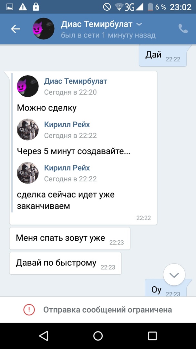This screenshot has height=349, width=196.
Task: Tap the Android home circle button
Action: (98, 336)
